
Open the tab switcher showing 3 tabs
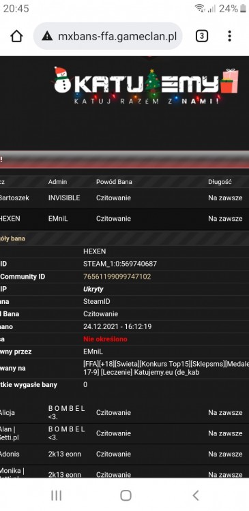202,36
